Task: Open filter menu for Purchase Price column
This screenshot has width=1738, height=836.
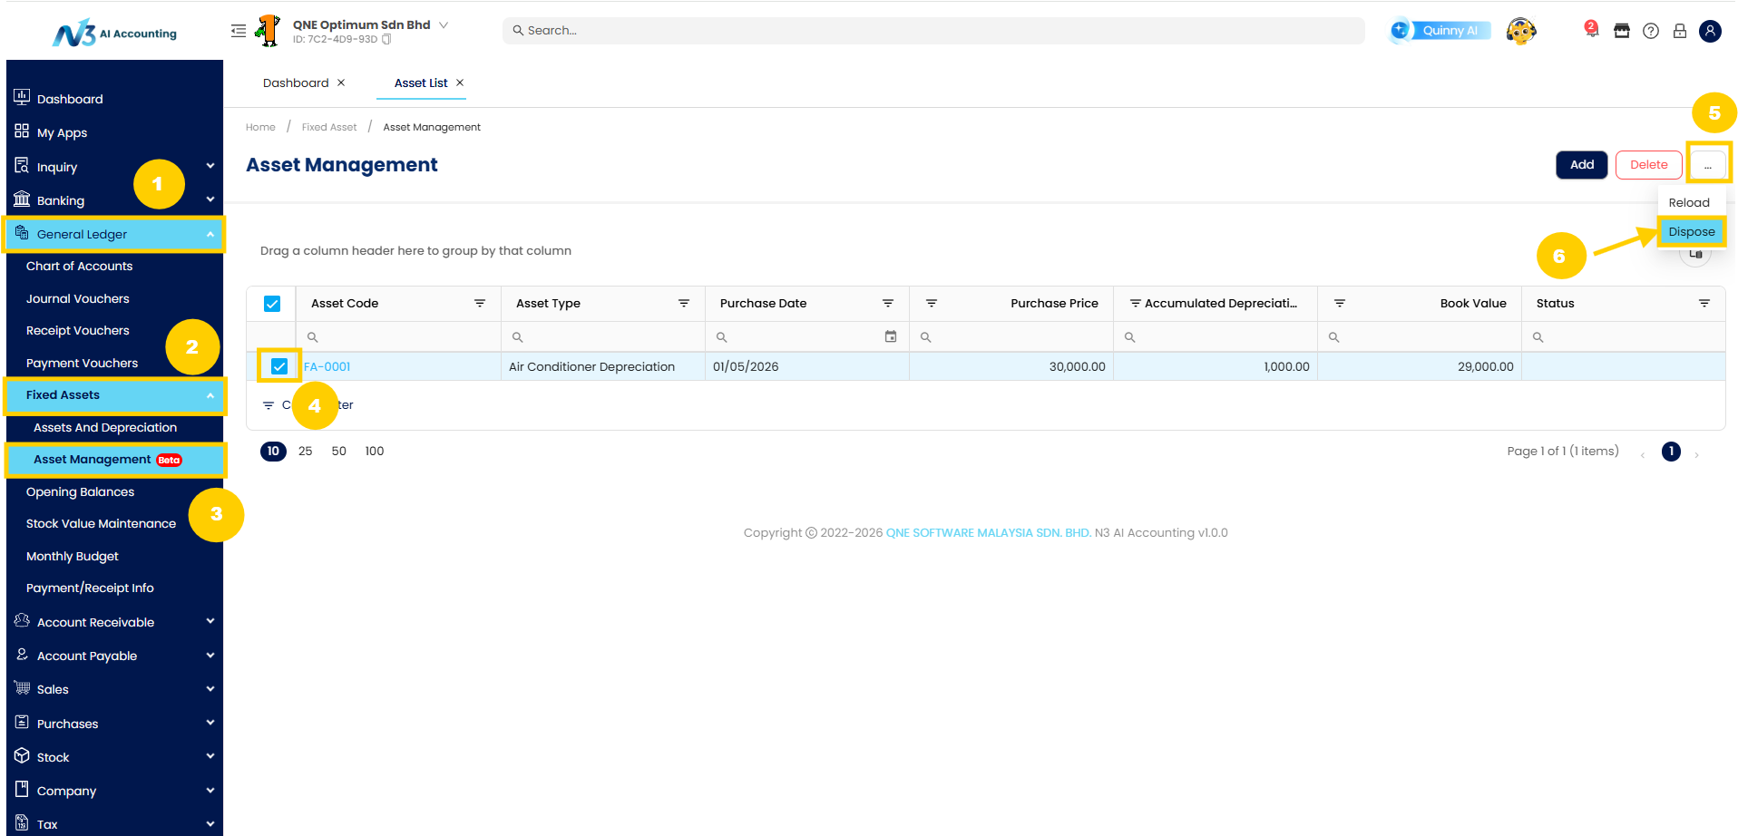Action: point(932,303)
